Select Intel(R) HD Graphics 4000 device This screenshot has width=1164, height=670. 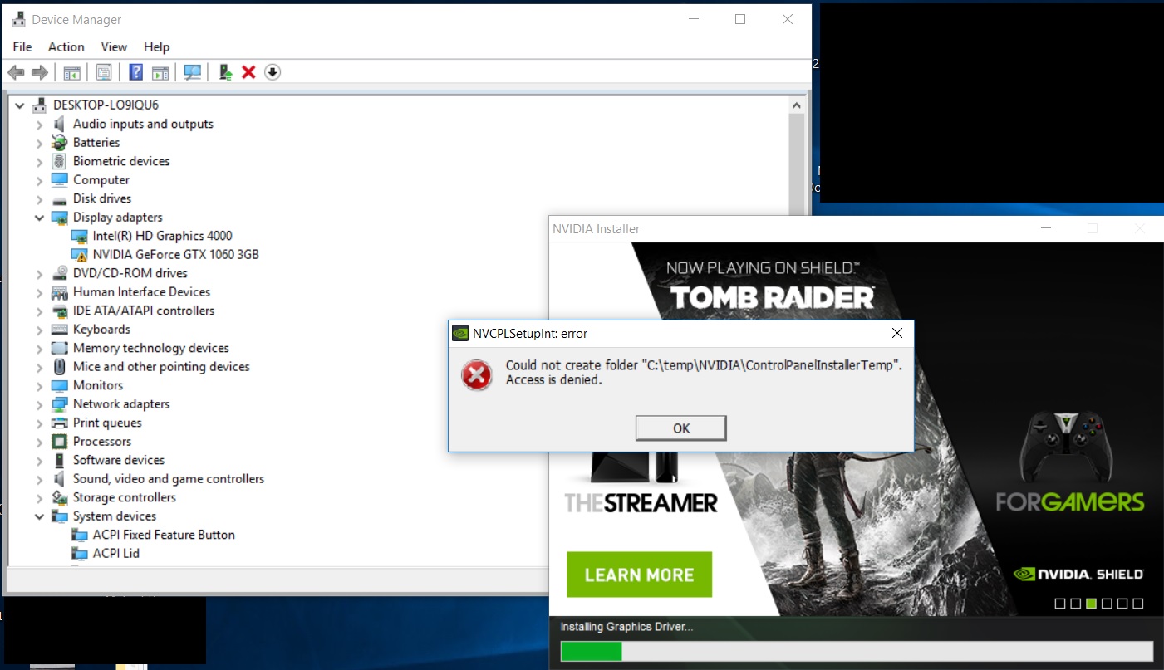[x=162, y=236]
